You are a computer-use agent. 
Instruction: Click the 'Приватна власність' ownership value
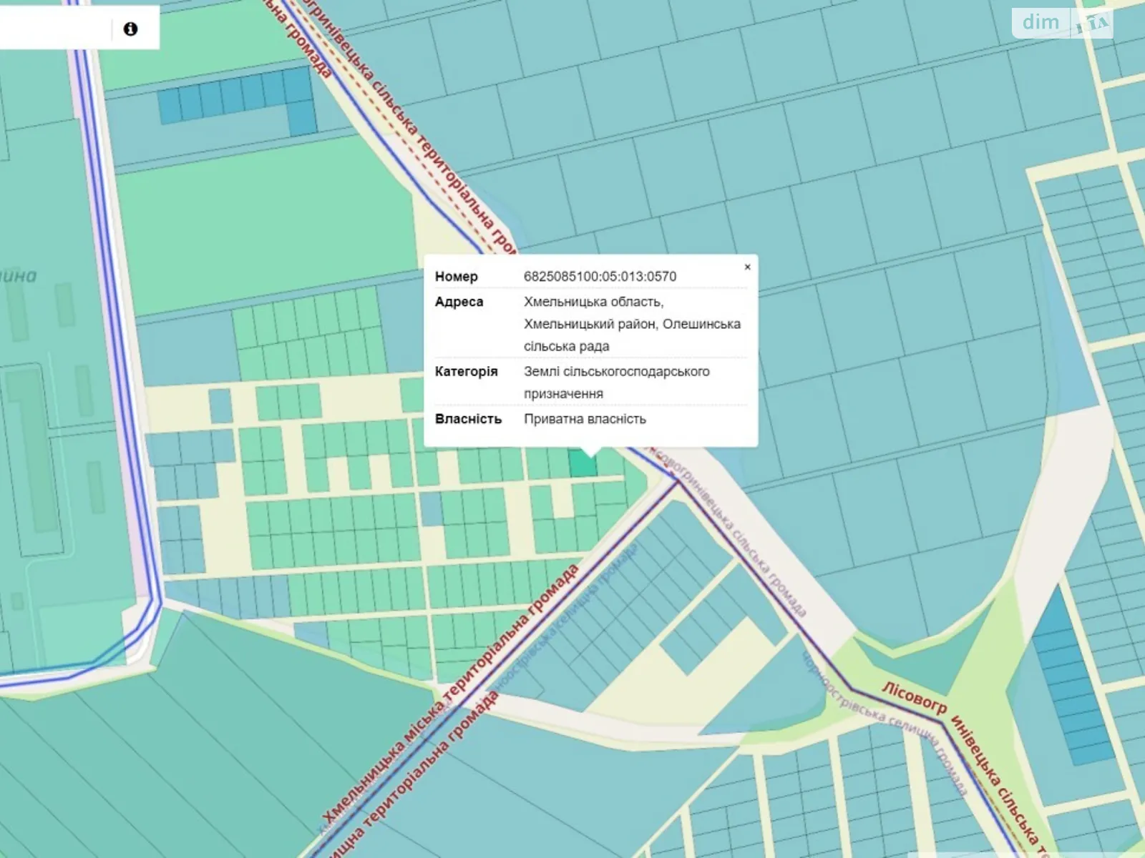585,419
